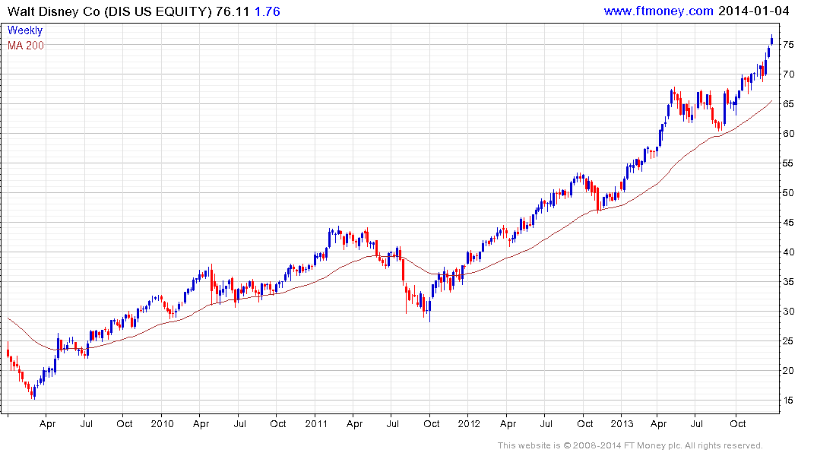Viewport: 817px width, 456px height.
Task: Click the 45 price axis label
Action: [x=788, y=223]
